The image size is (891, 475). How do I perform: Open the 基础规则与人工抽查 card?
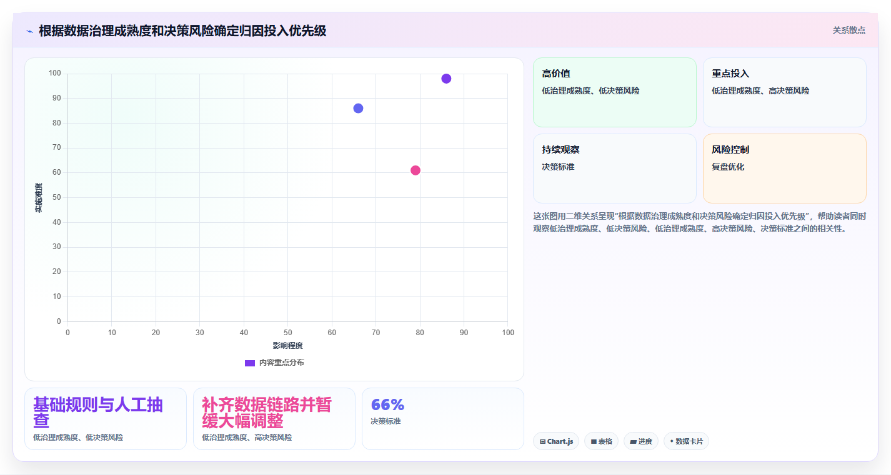click(106, 419)
